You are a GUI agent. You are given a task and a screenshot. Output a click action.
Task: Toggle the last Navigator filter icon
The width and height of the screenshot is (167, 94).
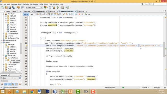(x=20, y=84)
